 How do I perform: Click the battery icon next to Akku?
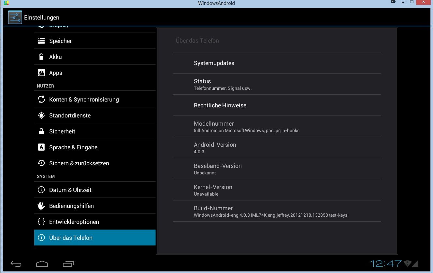[x=41, y=57]
